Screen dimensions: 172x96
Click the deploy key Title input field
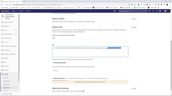(90, 41)
